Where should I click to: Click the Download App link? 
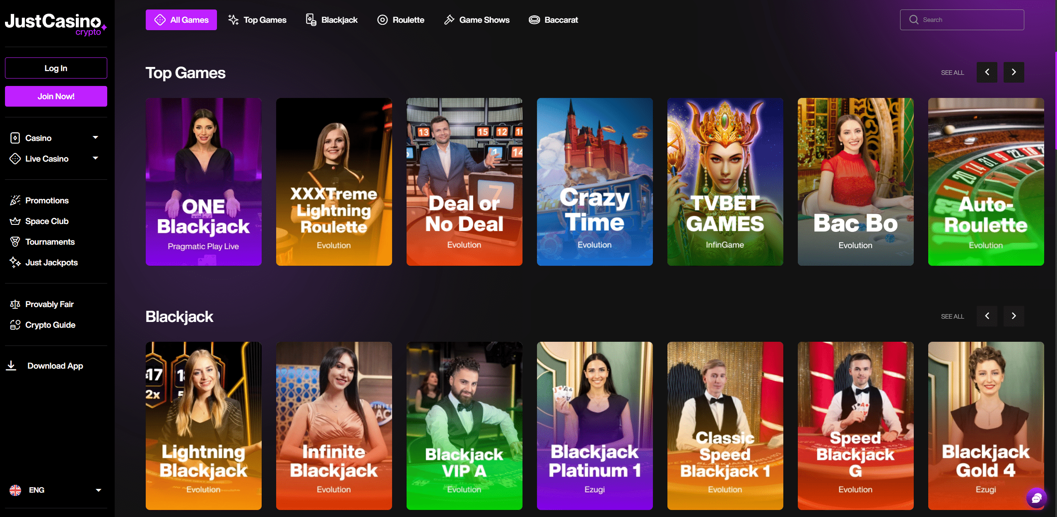[x=55, y=366]
